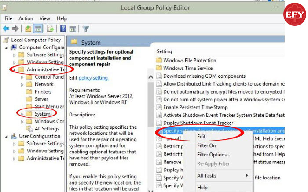Expand Software Settings under User Configuration
Image resolution: width=308 pixels, height=192 pixels.
pyautogui.click(x=14, y=144)
